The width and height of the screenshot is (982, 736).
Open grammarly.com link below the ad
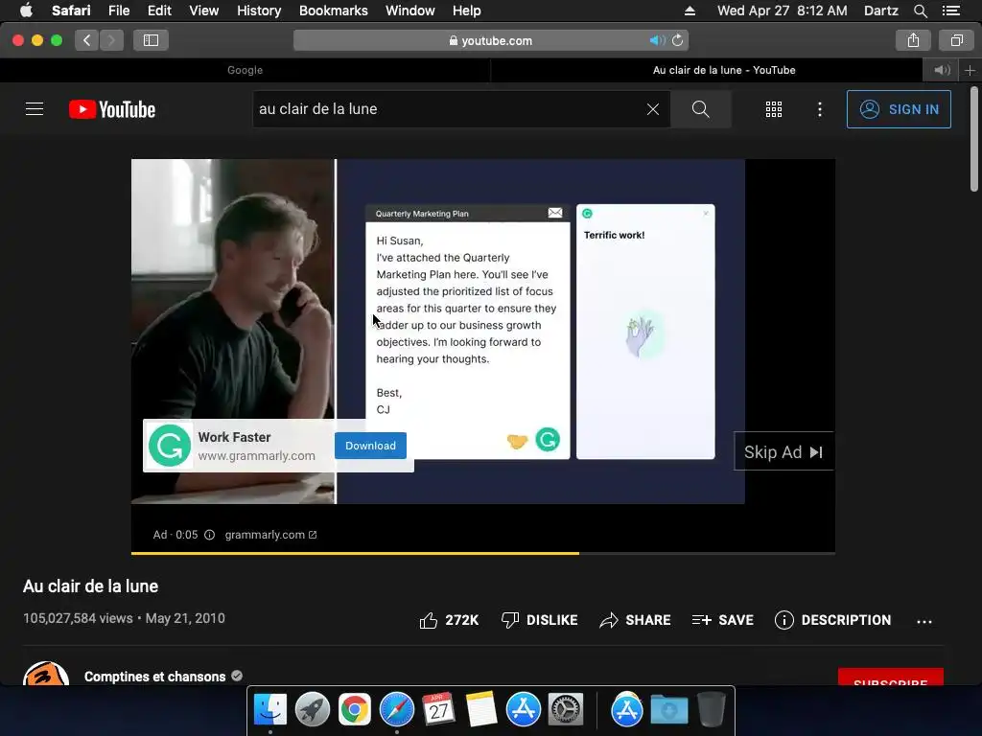pos(270,535)
